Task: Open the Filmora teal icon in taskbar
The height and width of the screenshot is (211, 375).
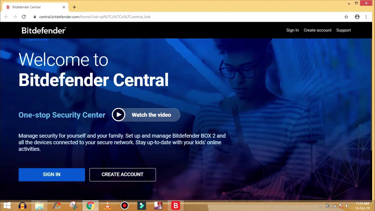Action: [142, 206]
